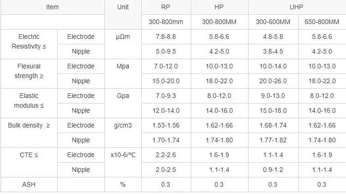Select the Flexural strength row label
The image size is (346, 195).
click(29, 71)
